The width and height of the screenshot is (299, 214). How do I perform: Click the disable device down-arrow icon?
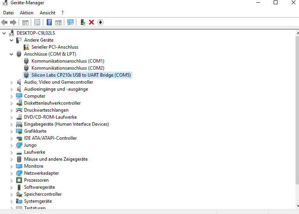coord(100,22)
